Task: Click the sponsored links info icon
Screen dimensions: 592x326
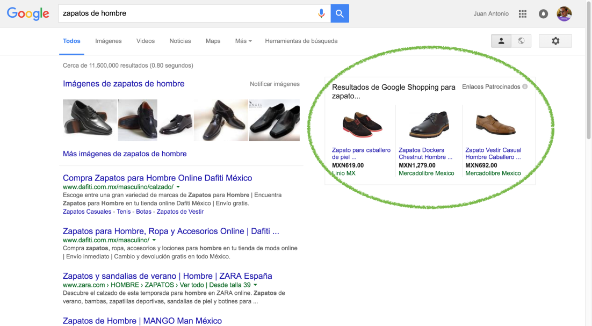Action: (x=525, y=87)
